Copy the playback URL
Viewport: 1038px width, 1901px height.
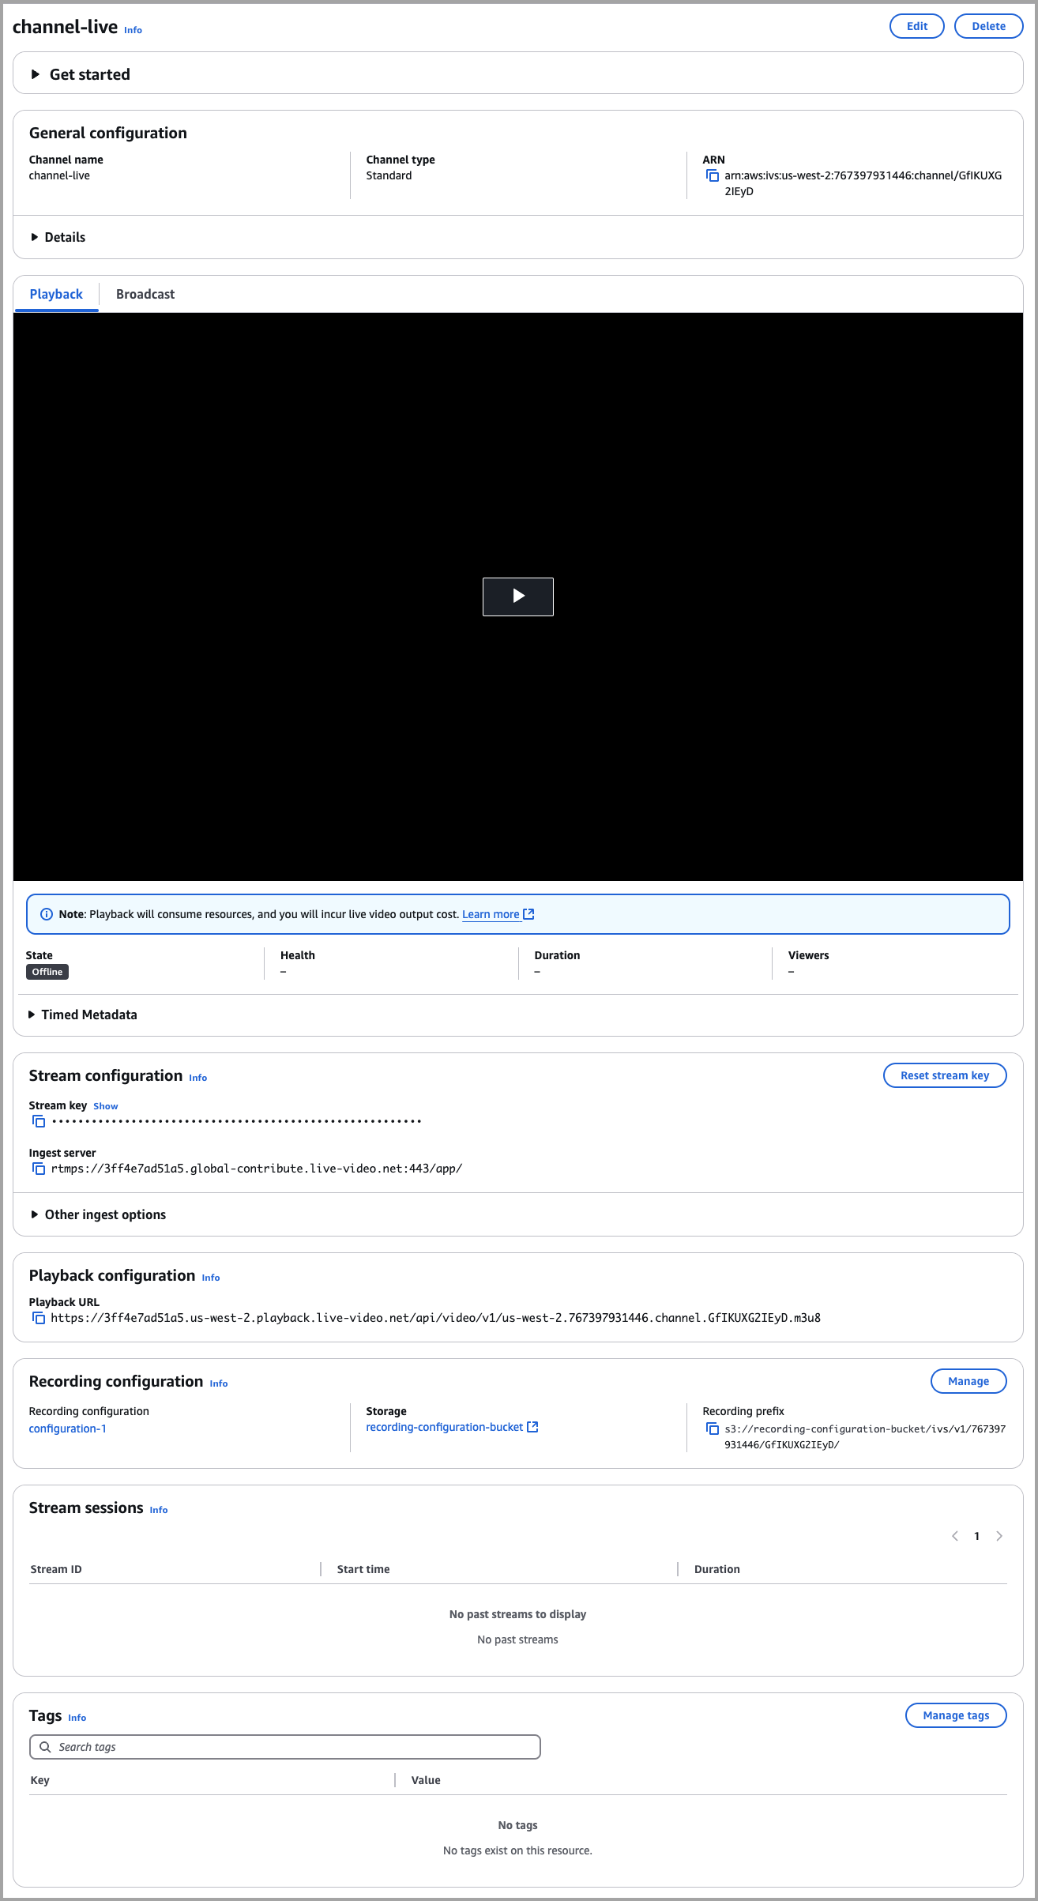pos(38,1318)
